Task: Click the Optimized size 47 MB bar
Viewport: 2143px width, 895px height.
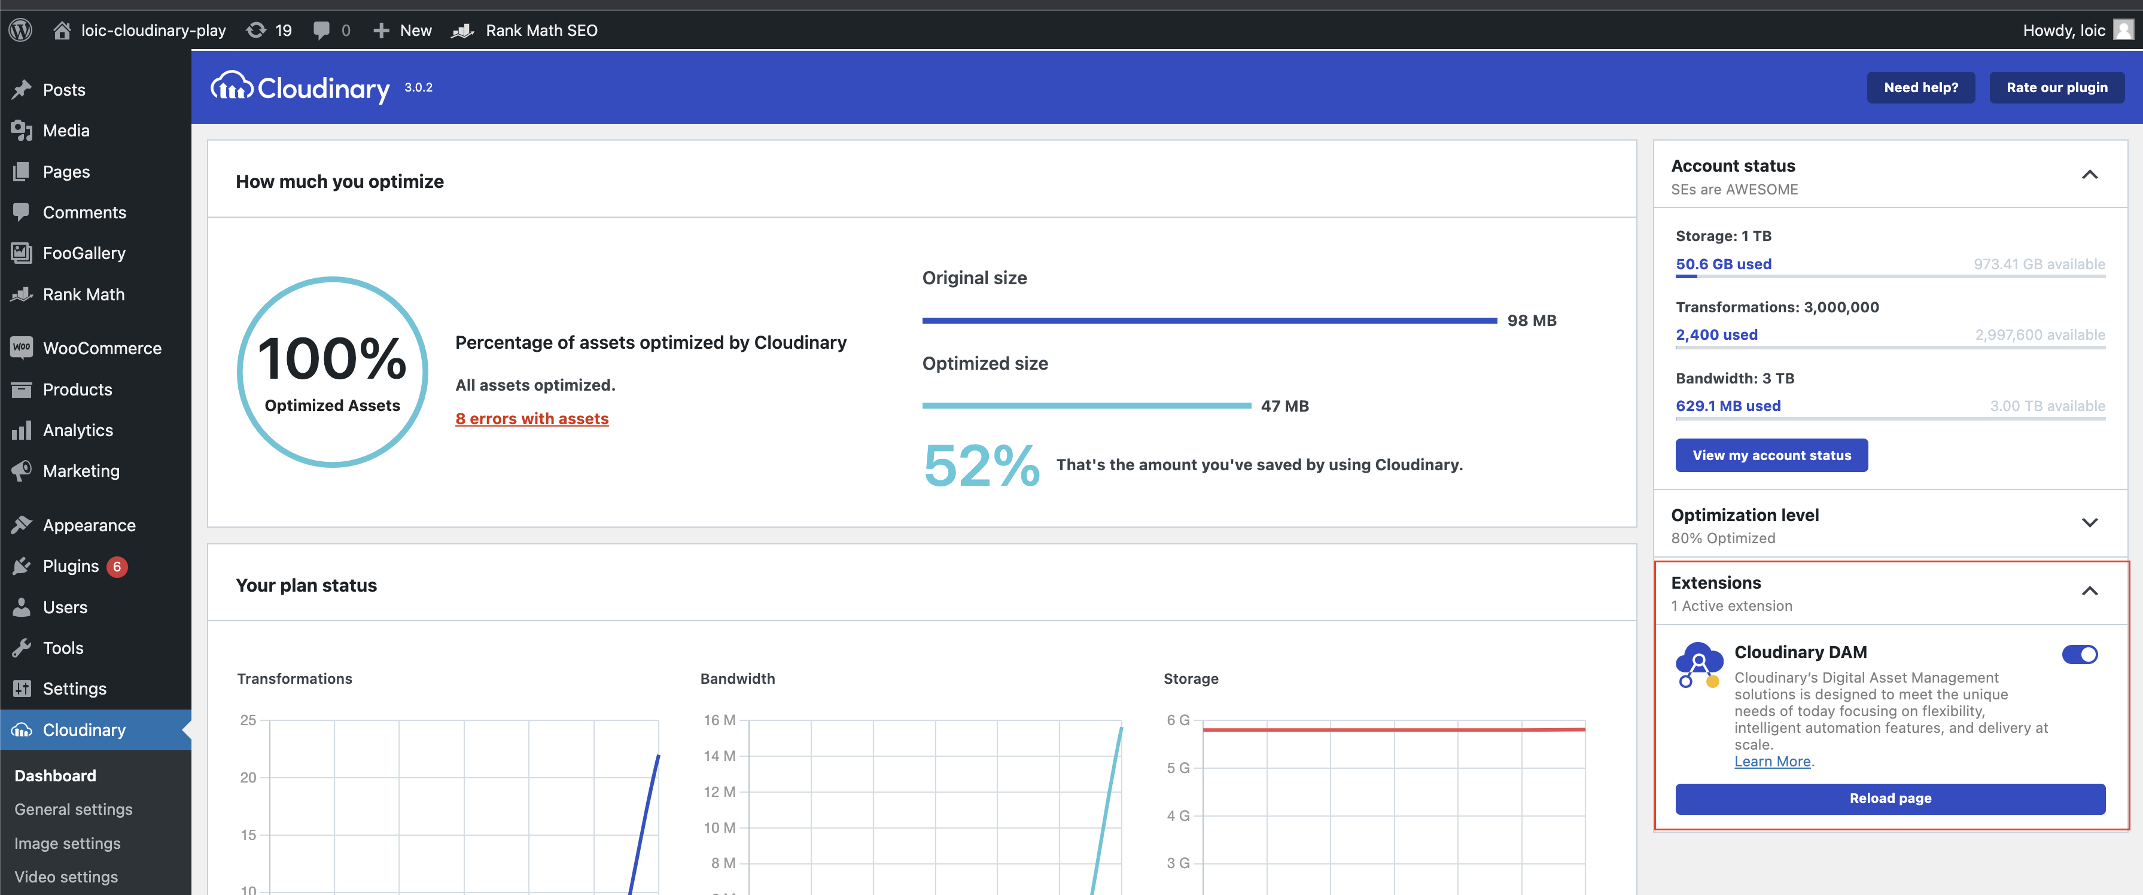Action: (x=1086, y=406)
